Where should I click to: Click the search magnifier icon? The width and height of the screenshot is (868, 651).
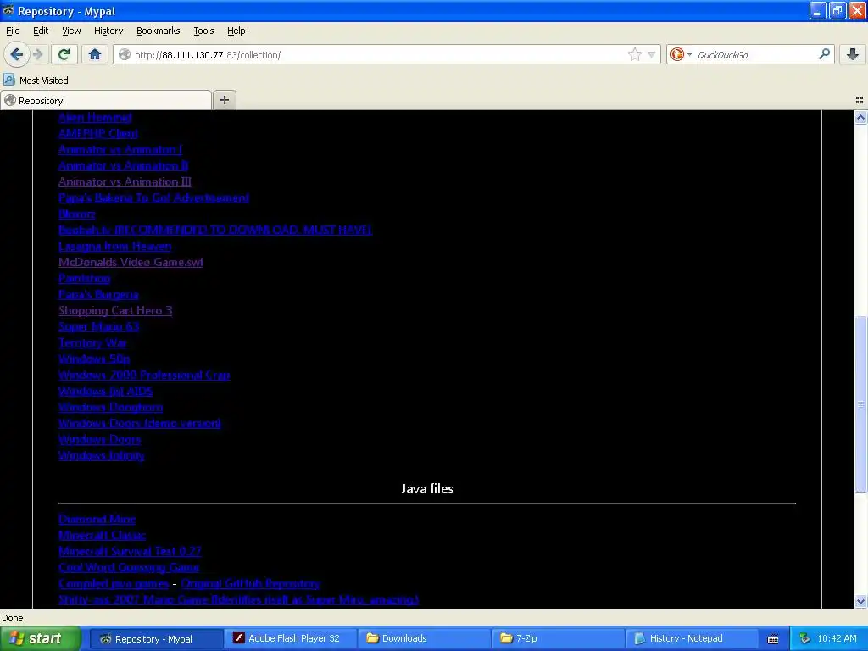824,54
